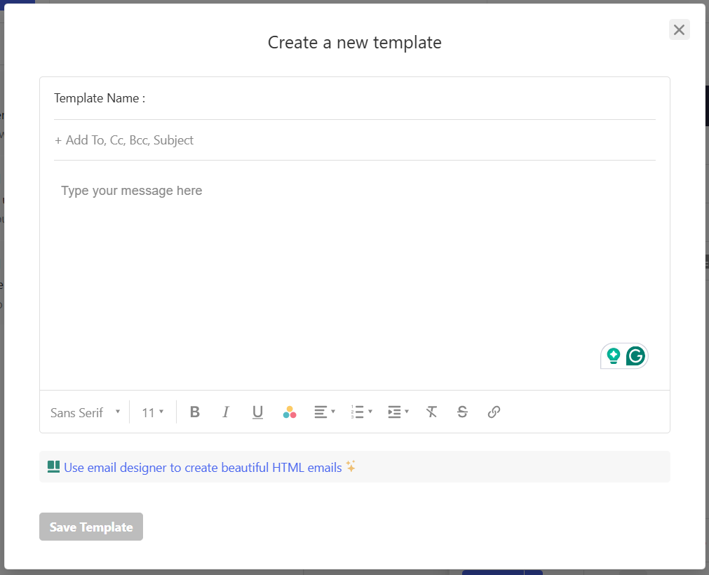
Task: Toggle bold formatting
Action: 195,412
